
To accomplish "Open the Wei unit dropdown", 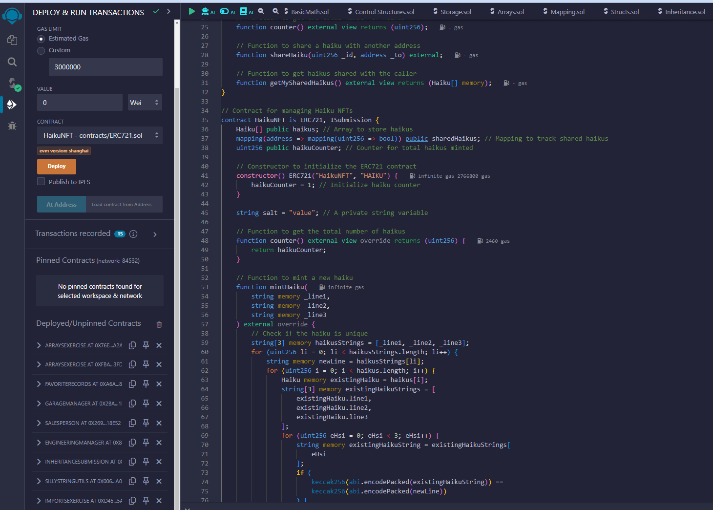I will pyautogui.click(x=145, y=103).
